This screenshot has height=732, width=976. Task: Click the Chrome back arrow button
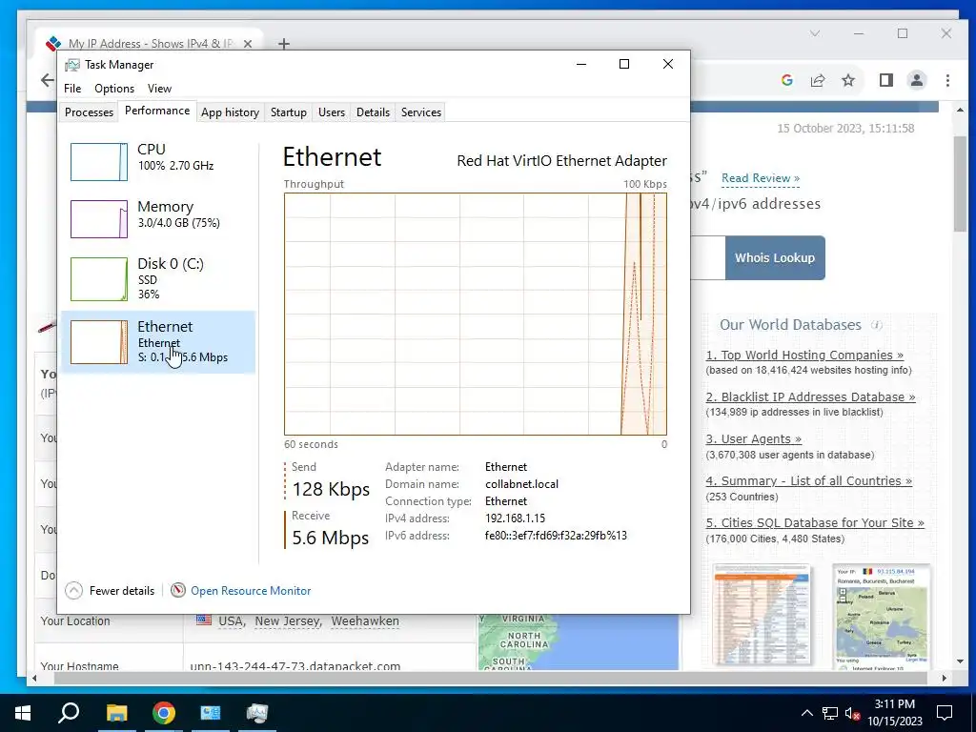pos(48,80)
